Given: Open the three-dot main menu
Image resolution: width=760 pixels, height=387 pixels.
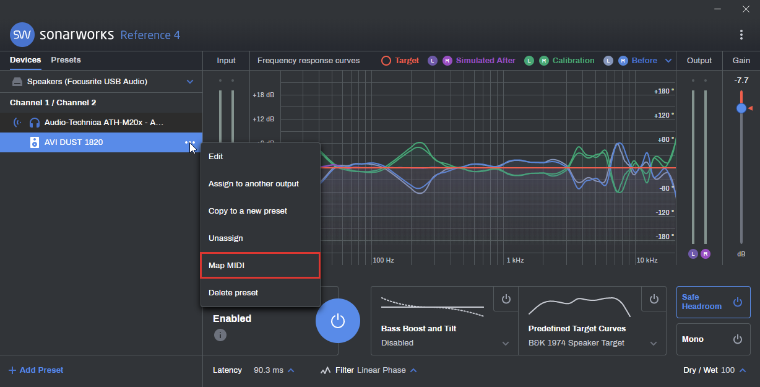Looking at the screenshot, I should coord(741,35).
